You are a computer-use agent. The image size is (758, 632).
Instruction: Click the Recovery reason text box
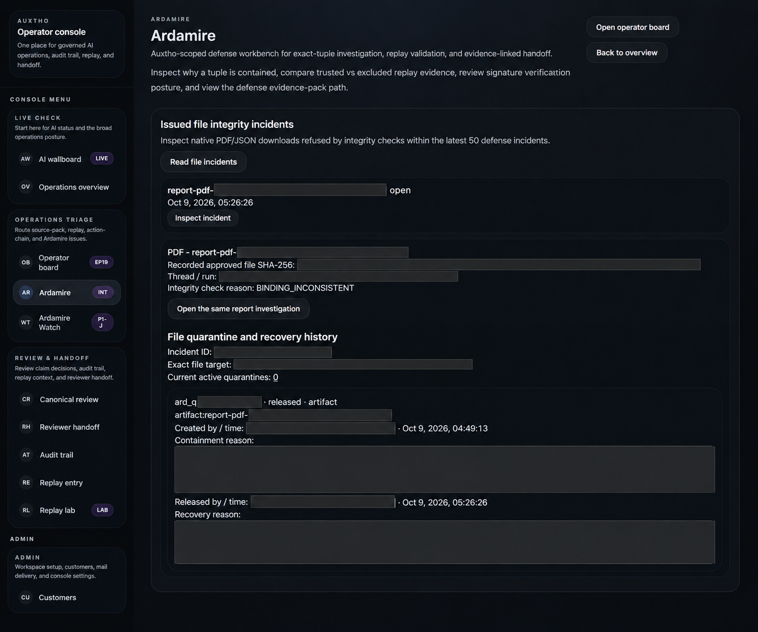tap(445, 542)
